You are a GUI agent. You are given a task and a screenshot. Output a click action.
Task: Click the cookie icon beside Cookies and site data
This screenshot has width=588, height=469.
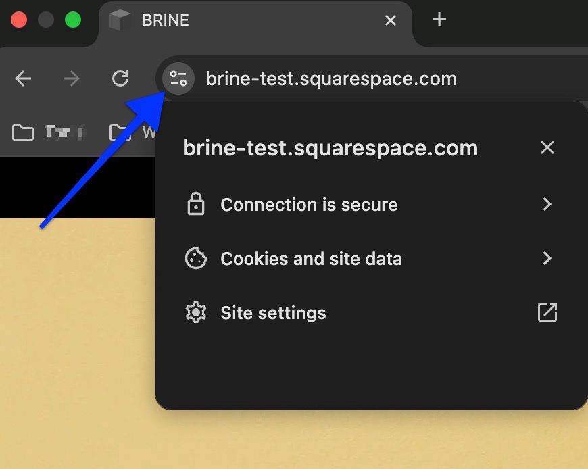click(x=196, y=258)
